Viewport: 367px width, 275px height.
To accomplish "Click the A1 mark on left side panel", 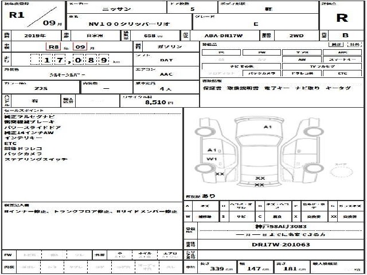I will 212,150.
